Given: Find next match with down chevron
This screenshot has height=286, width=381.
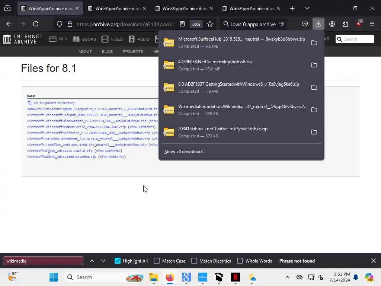Looking at the screenshot, I should [x=103, y=261].
